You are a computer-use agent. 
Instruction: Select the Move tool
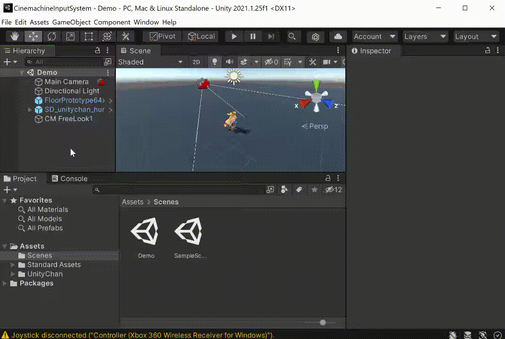pos(33,36)
